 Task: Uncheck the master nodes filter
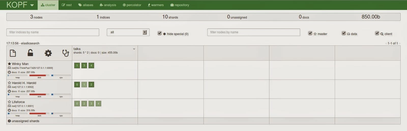[310, 33]
